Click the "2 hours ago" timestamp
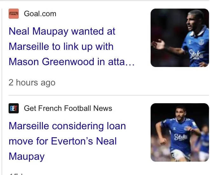 (32, 83)
